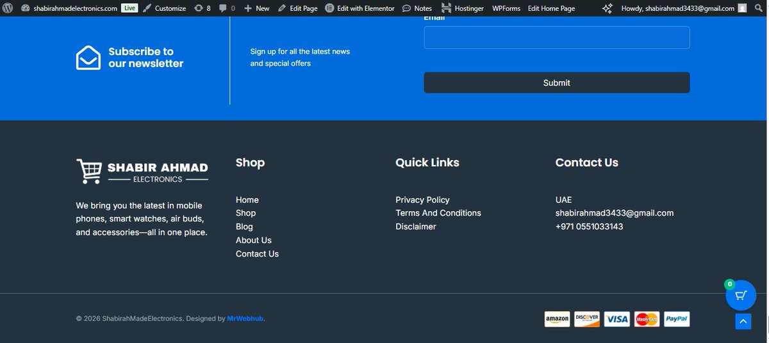Image resolution: width=769 pixels, height=343 pixels.
Task: Click the Shop column heading
Action: [250, 163]
